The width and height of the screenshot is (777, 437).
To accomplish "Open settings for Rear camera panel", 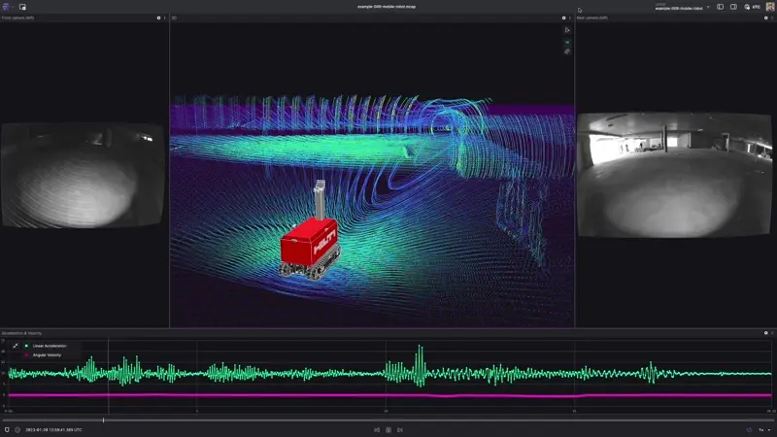I will tap(765, 17).
